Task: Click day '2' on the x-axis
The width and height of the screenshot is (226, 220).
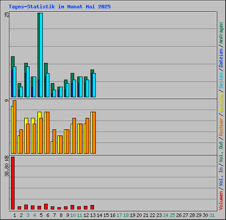Action: [21, 215]
